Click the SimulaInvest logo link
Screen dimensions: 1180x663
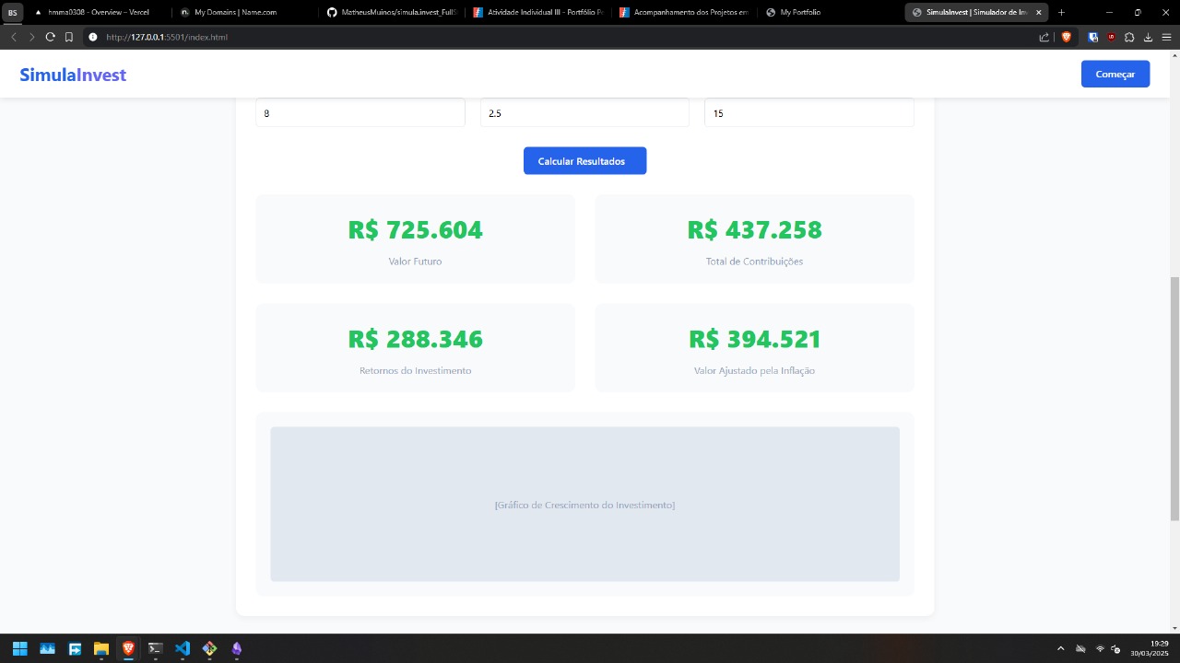[x=73, y=75]
